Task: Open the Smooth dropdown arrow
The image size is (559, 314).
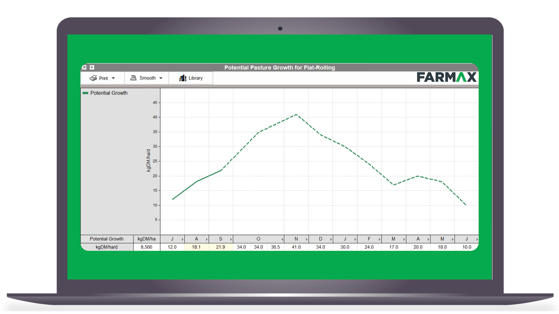Action: click(x=161, y=78)
